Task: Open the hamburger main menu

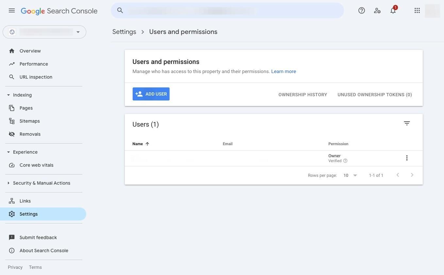Action: [x=12, y=10]
